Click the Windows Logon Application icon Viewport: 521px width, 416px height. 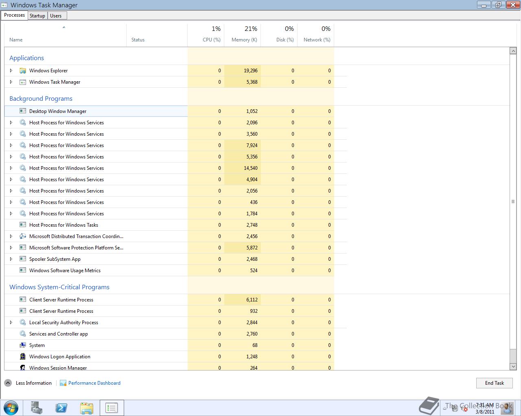[x=23, y=357]
